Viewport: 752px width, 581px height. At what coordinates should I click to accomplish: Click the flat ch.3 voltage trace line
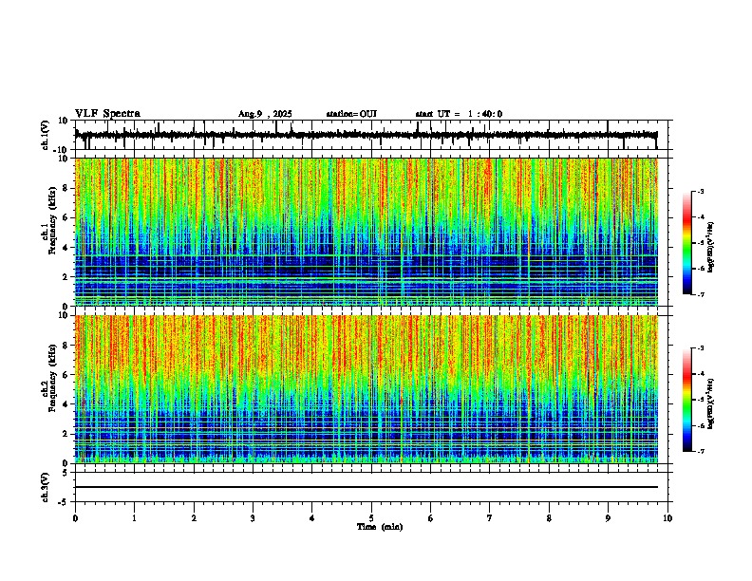367,487
